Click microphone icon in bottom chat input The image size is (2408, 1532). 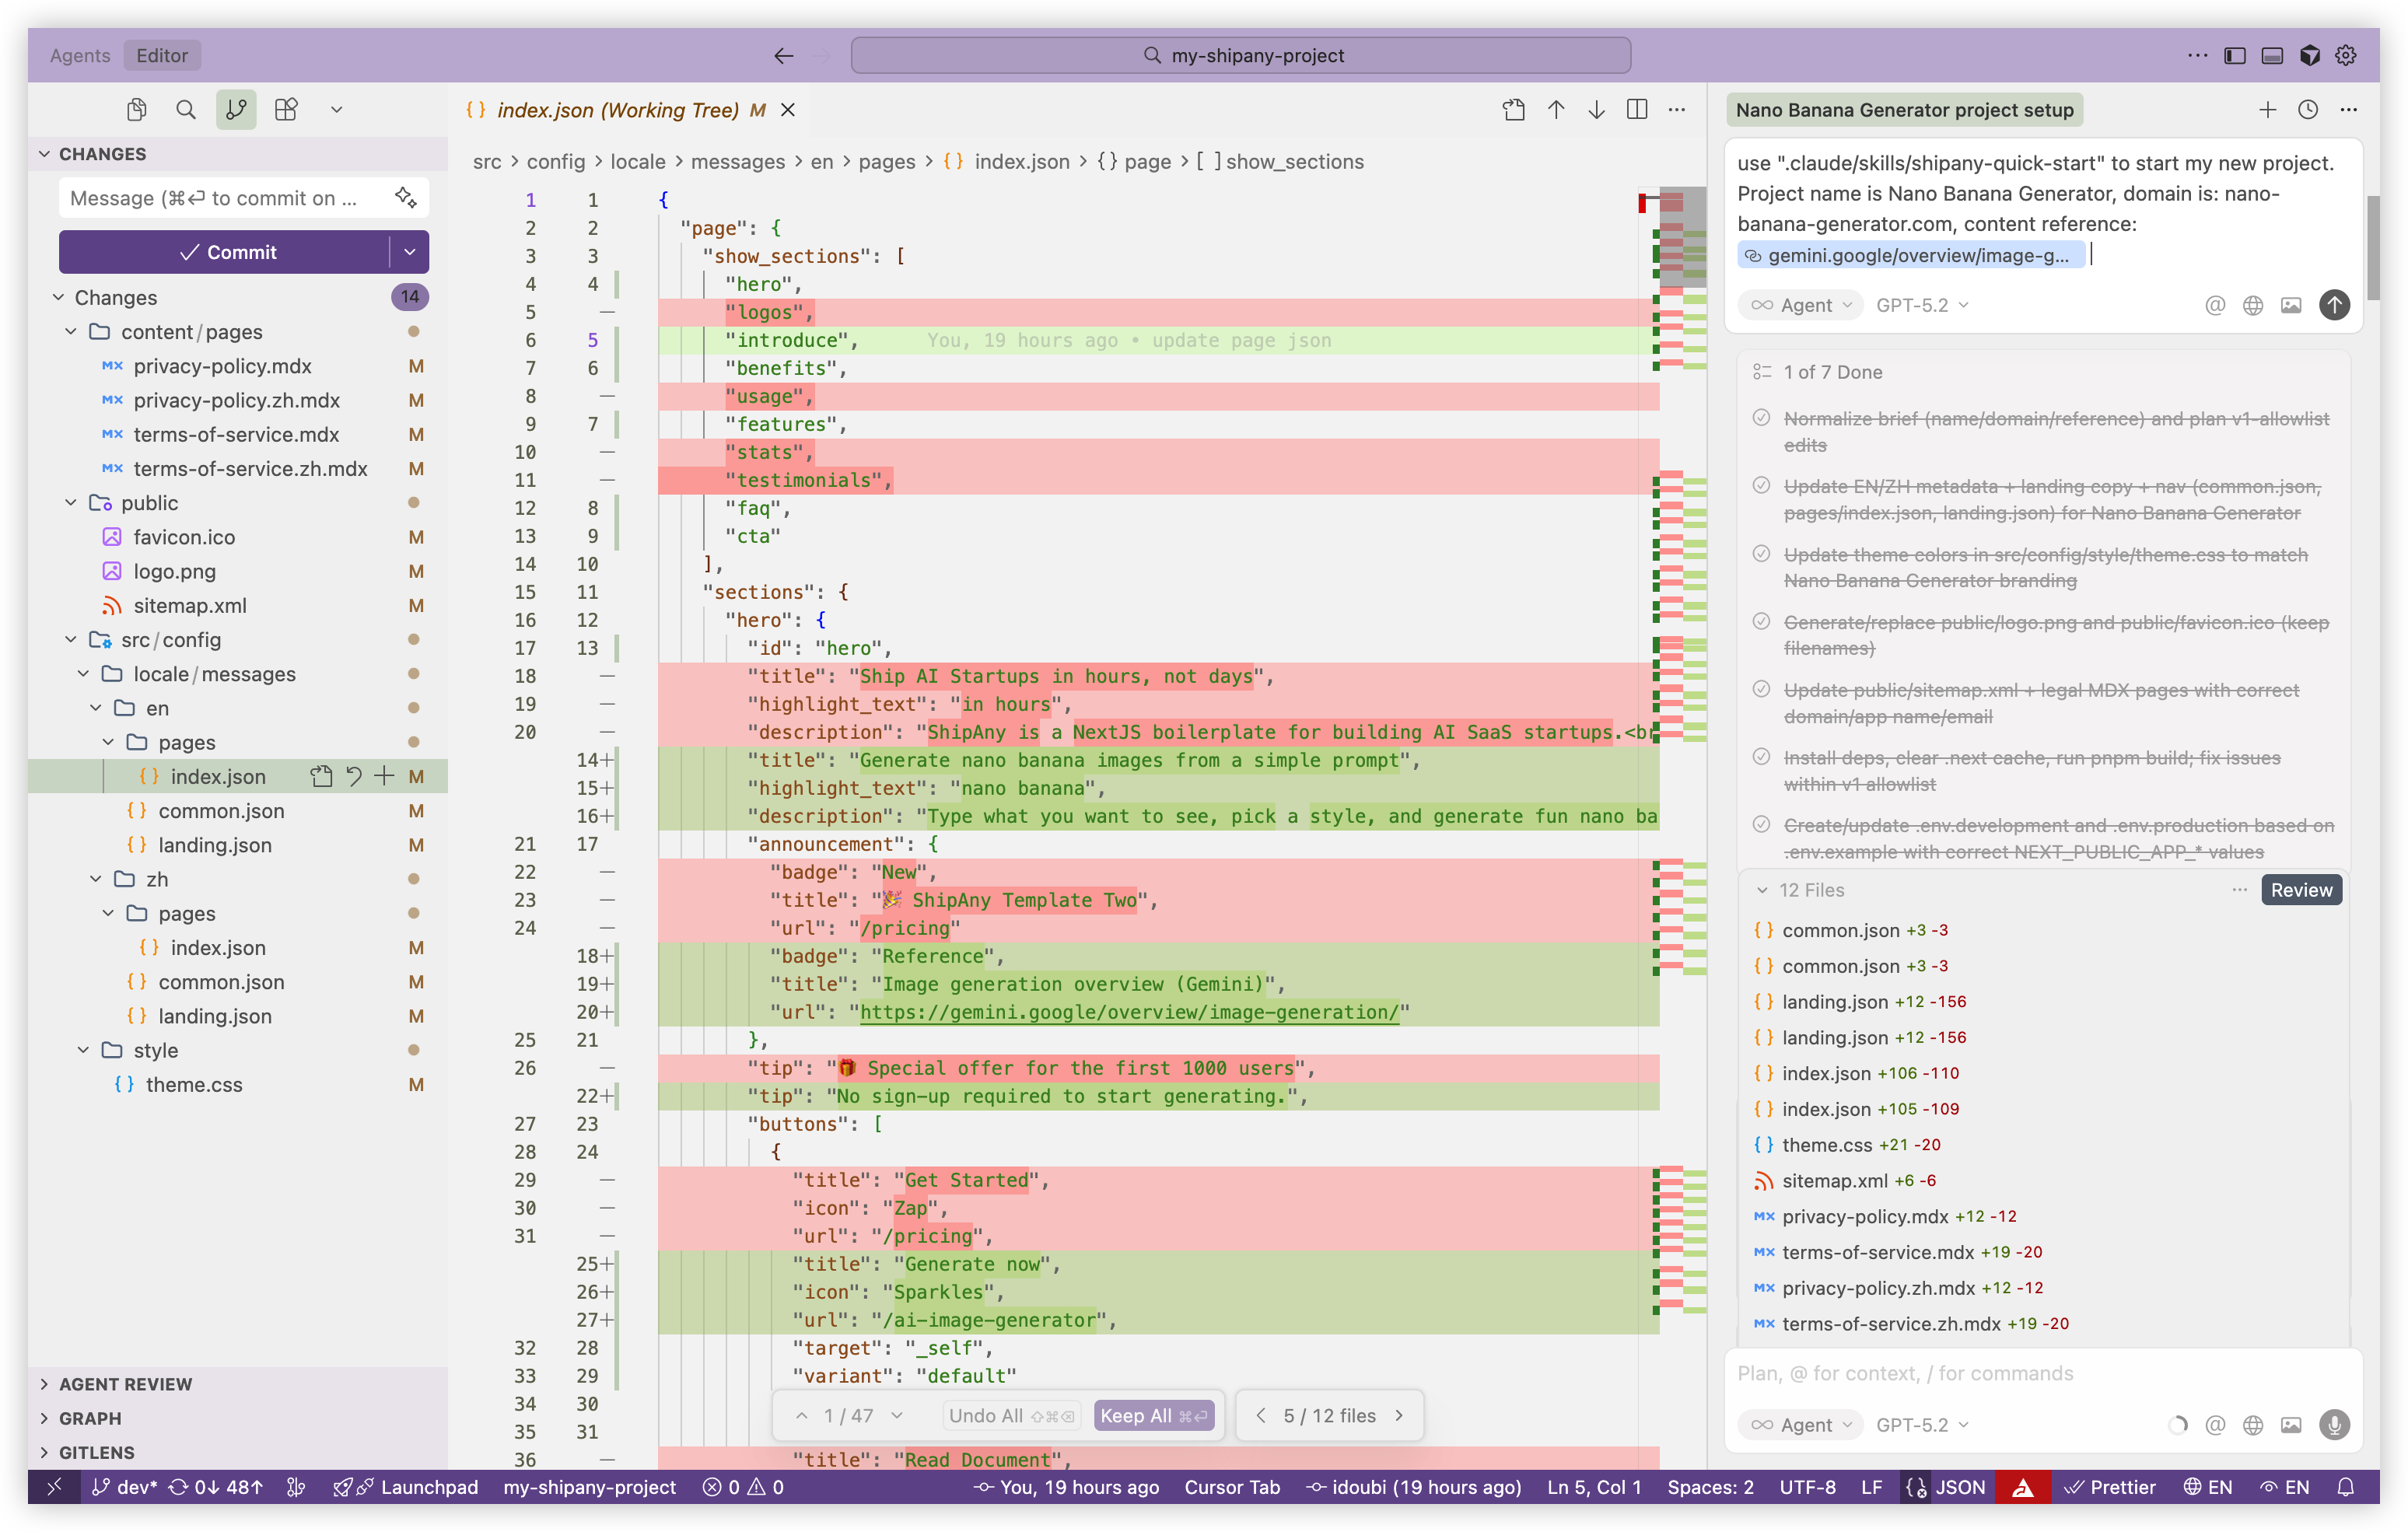pyautogui.click(x=2334, y=1425)
